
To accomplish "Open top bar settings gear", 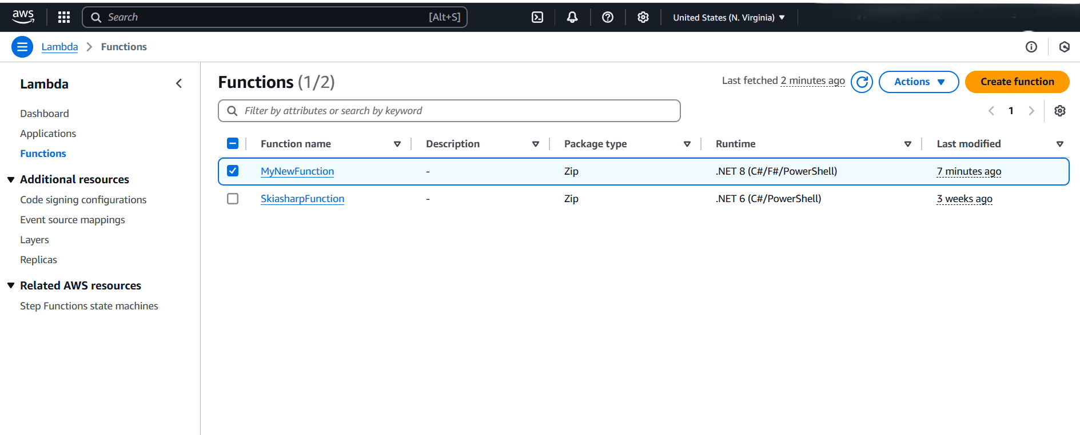I will (x=643, y=17).
